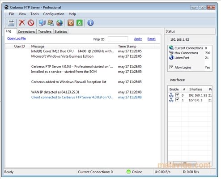This screenshot has width=221, height=179.
Task: Switch to the Log tab
Action: pyautogui.click(x=10, y=31)
